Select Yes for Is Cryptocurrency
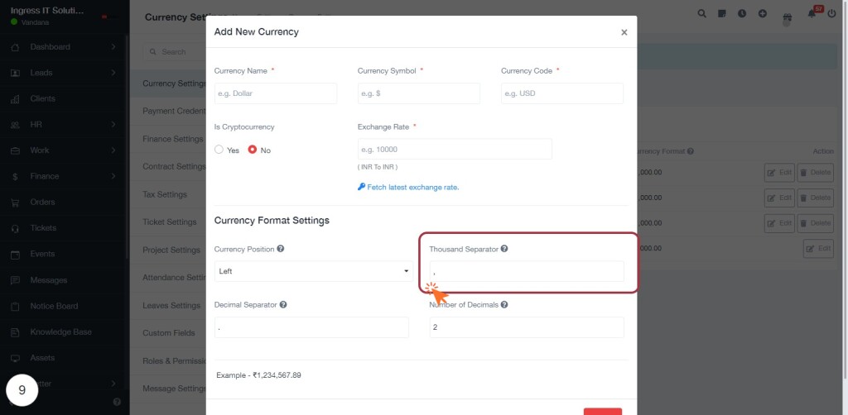Screen dimensions: 848x415 tap(219, 150)
